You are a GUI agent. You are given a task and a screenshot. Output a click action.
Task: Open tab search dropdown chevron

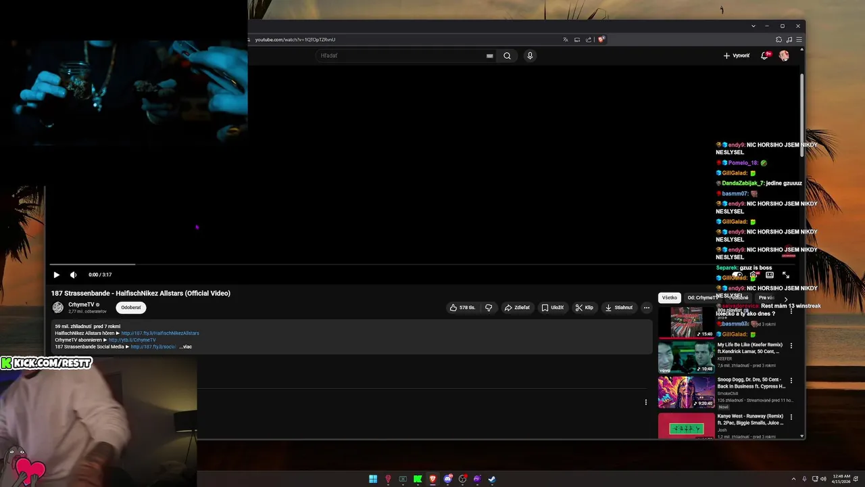753,26
